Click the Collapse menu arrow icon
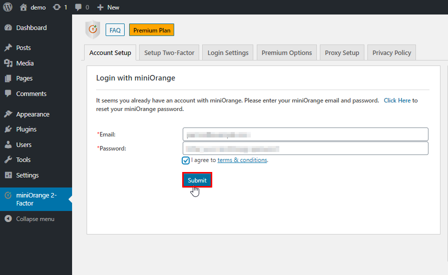 9,219
